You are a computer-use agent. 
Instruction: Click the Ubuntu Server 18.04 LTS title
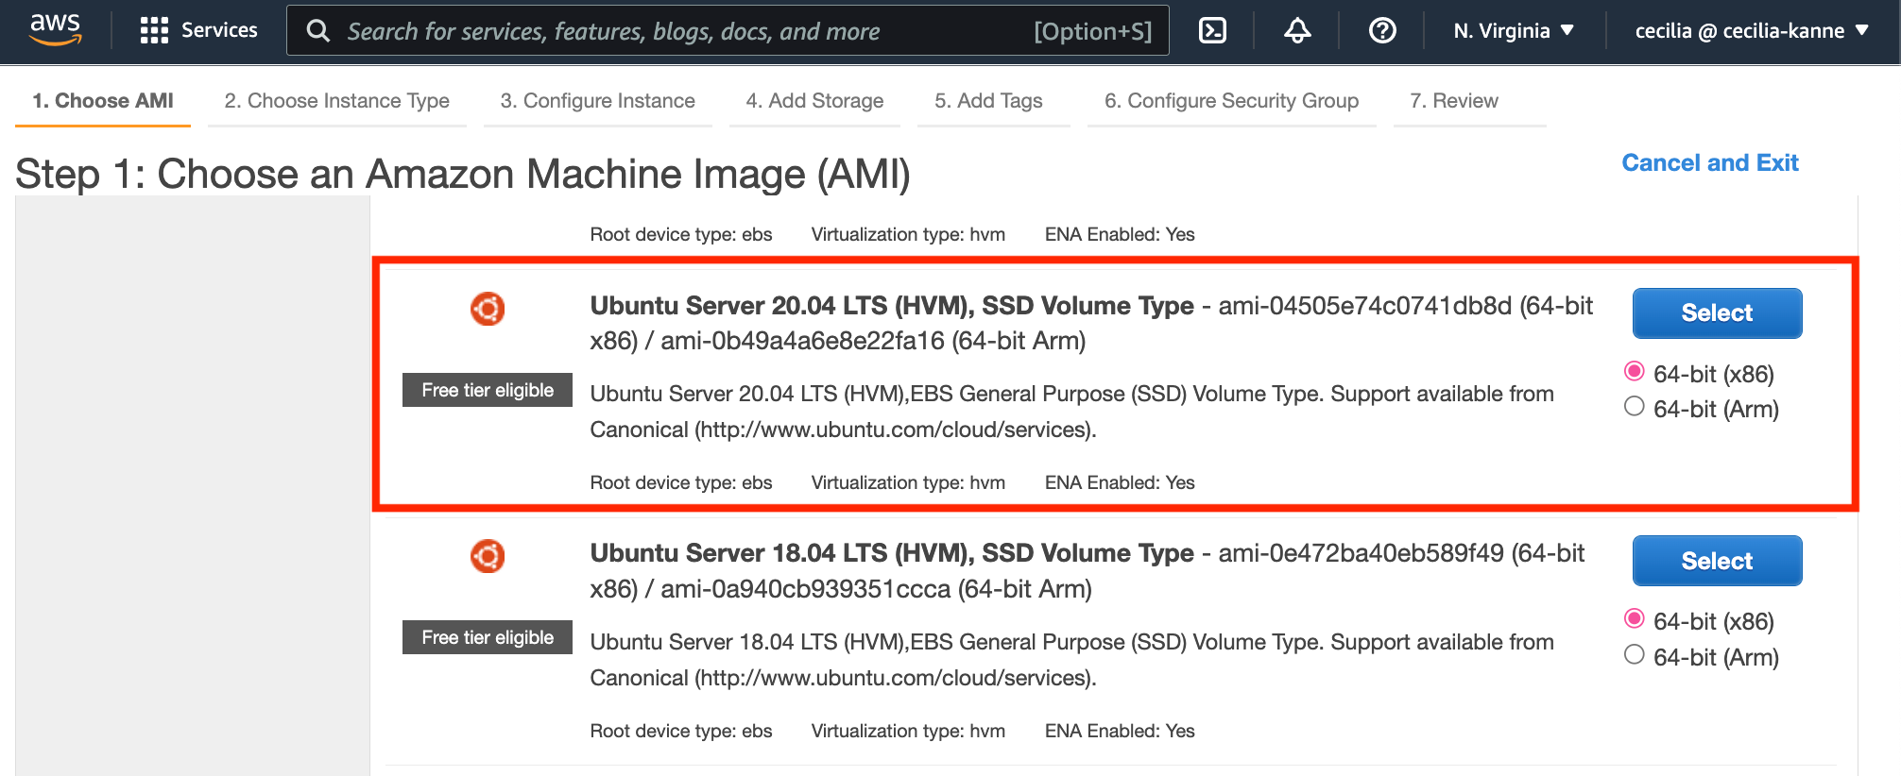click(x=892, y=553)
